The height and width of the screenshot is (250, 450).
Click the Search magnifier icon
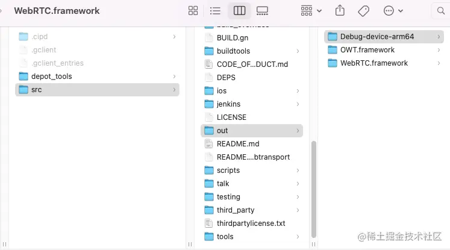tap(441, 11)
